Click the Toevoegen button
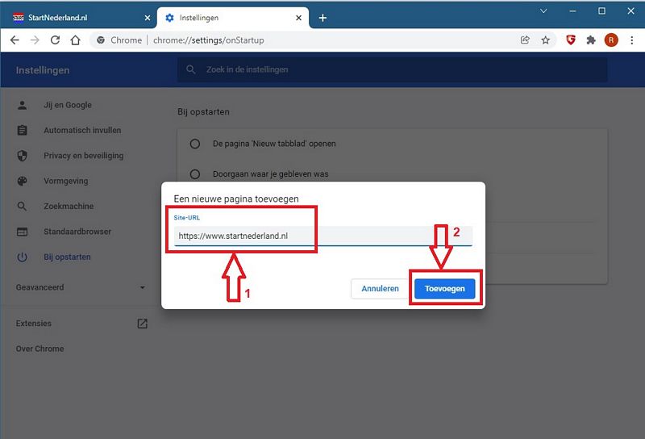Screen dimensions: 645x439 click(445, 289)
